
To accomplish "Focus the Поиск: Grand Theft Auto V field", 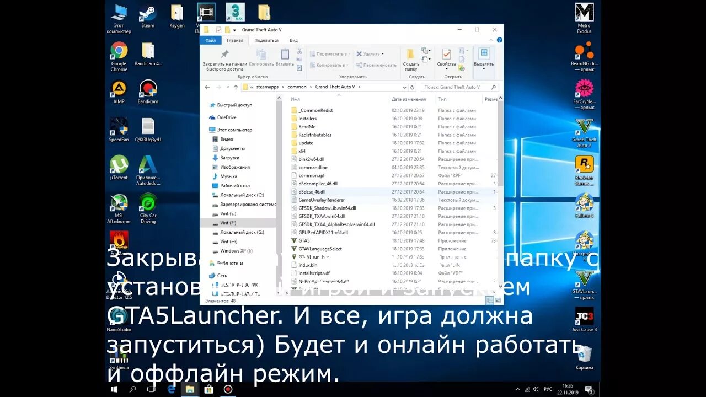I will pyautogui.click(x=460, y=87).
